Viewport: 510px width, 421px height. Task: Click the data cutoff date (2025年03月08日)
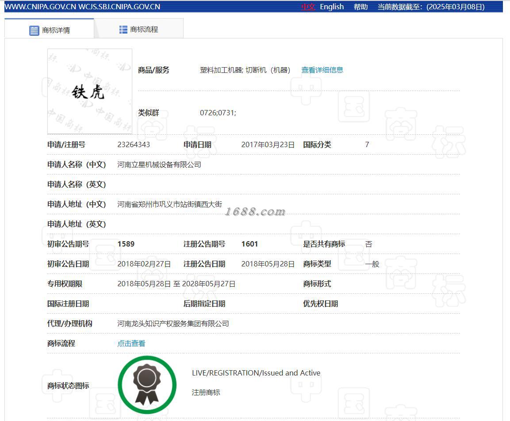455,7
